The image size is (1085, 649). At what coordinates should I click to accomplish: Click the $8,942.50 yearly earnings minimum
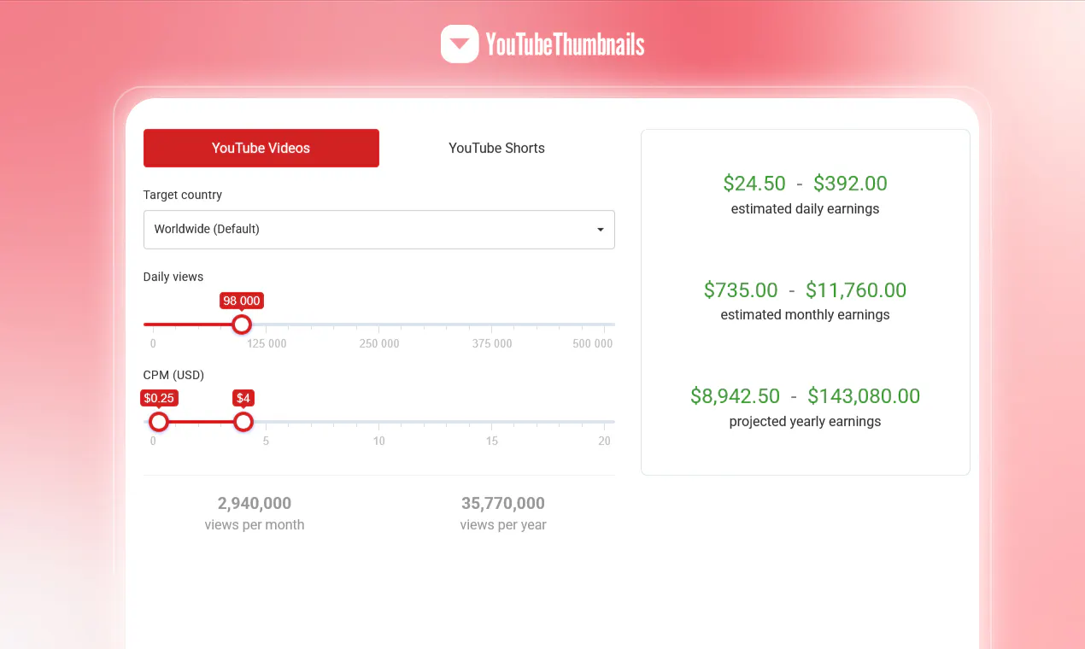[736, 396]
